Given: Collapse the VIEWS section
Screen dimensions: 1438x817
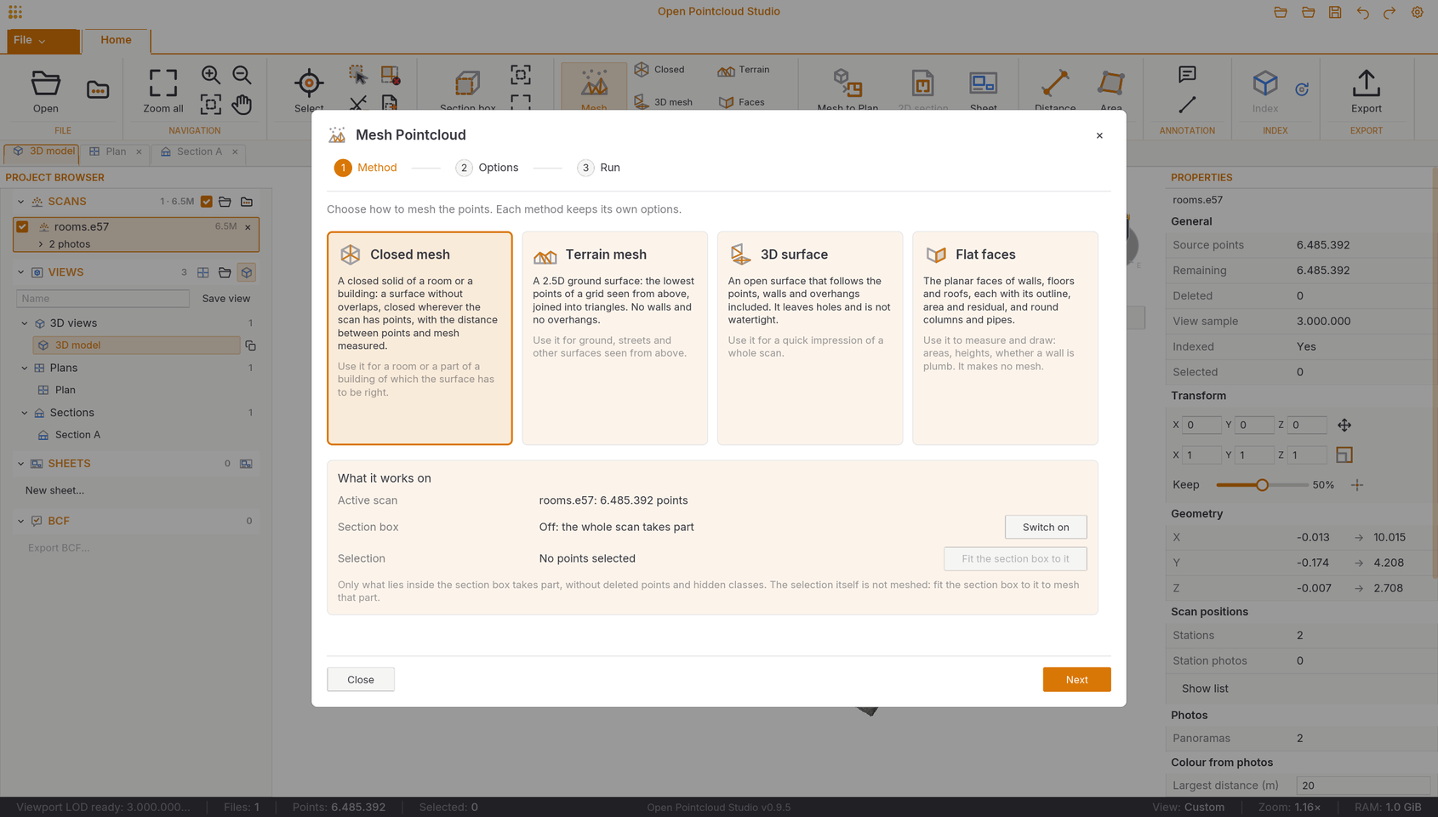Looking at the screenshot, I should [20, 272].
